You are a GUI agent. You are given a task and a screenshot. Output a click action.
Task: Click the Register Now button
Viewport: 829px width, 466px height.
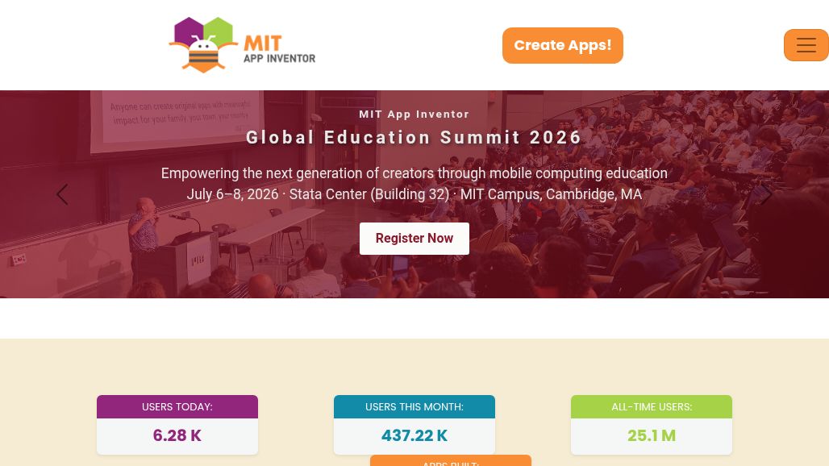414,239
